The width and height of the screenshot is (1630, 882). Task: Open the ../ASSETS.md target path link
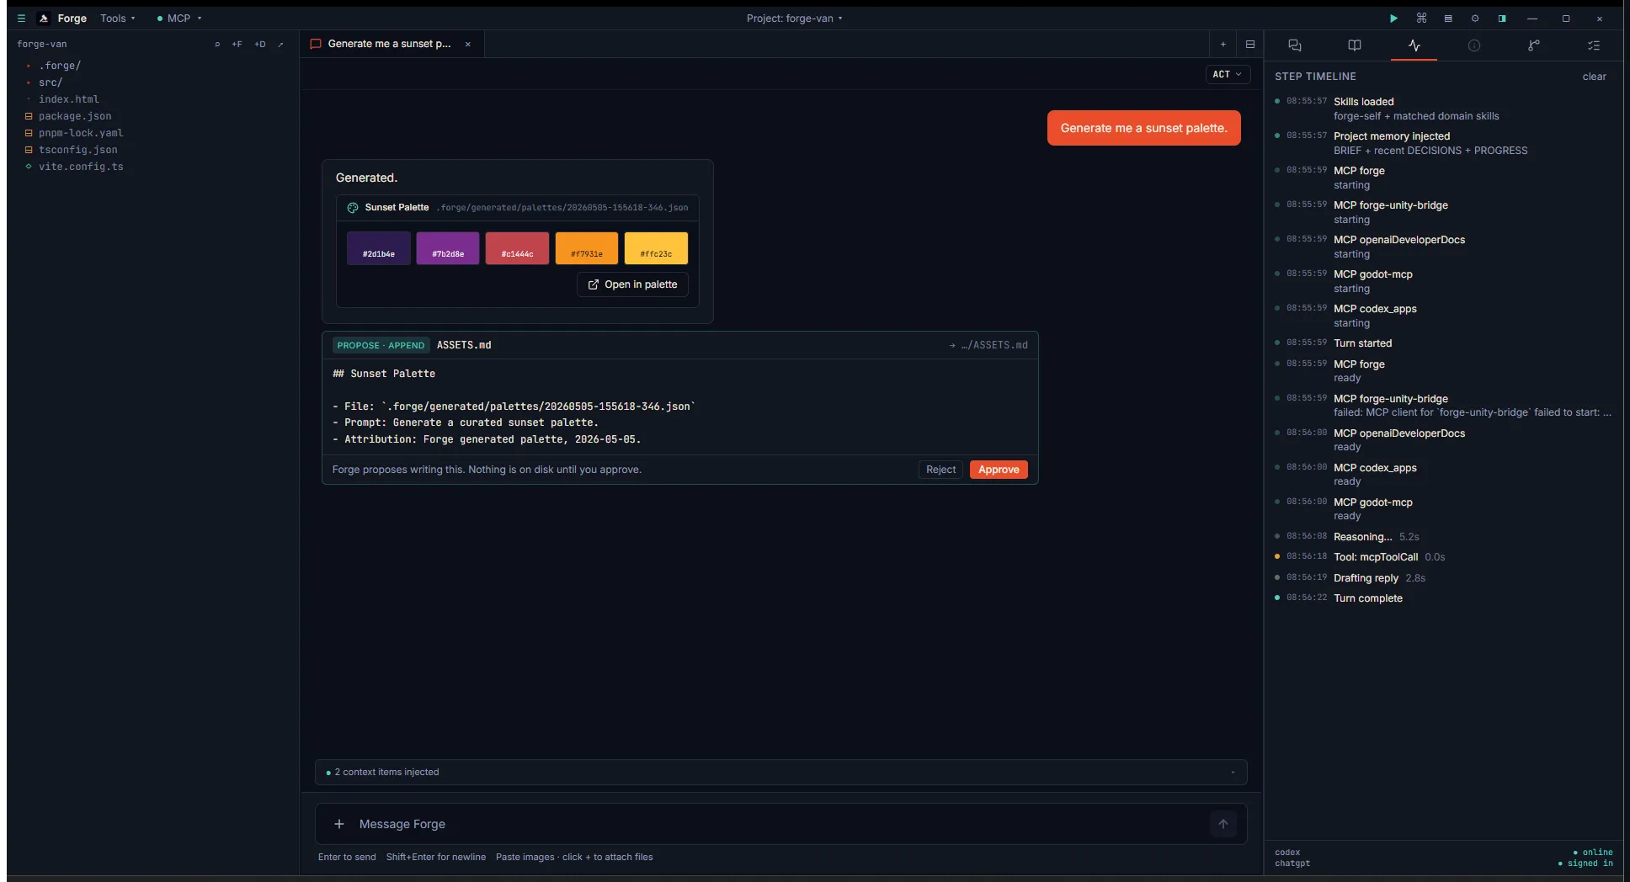click(988, 345)
